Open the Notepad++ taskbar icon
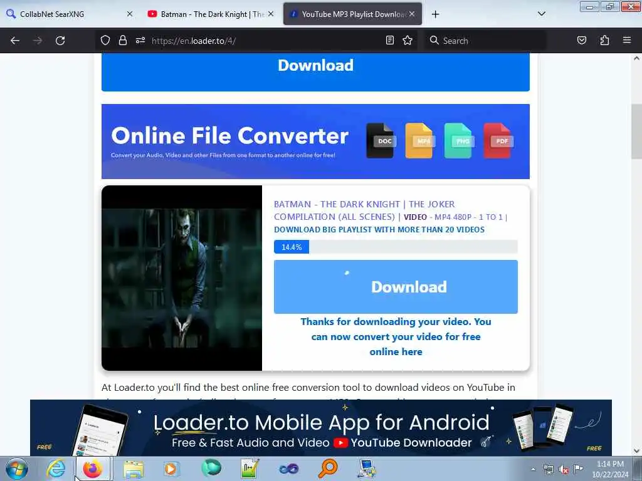 (x=250, y=468)
